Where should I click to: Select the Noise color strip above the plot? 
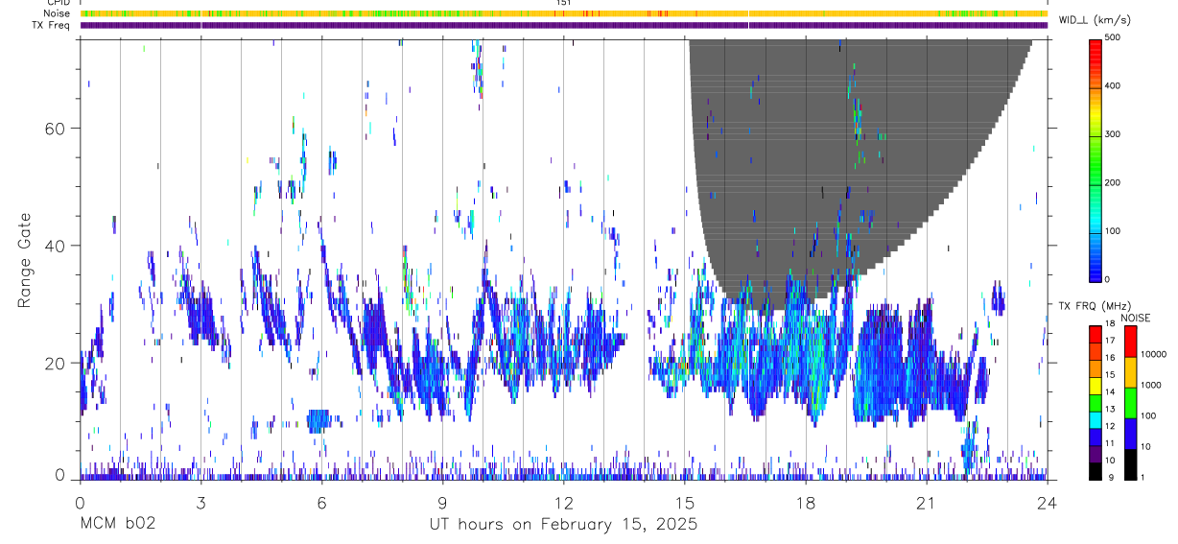[x=563, y=13]
